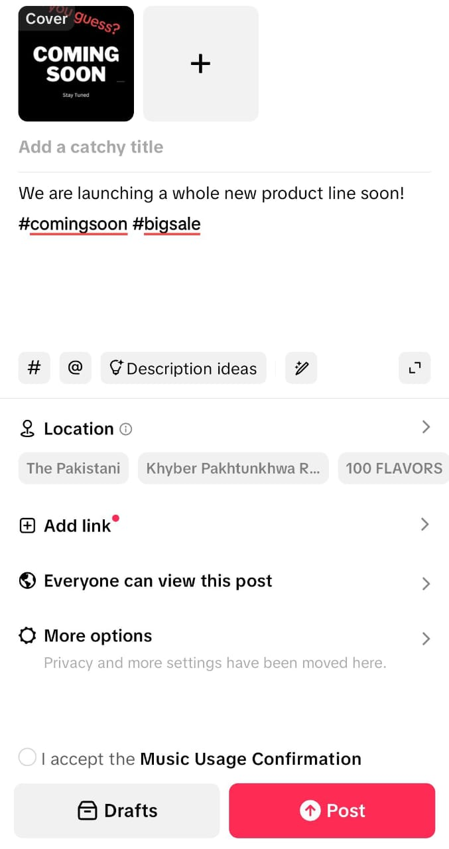Mention someone using the @ icon
The height and width of the screenshot is (849, 449).
tap(75, 368)
